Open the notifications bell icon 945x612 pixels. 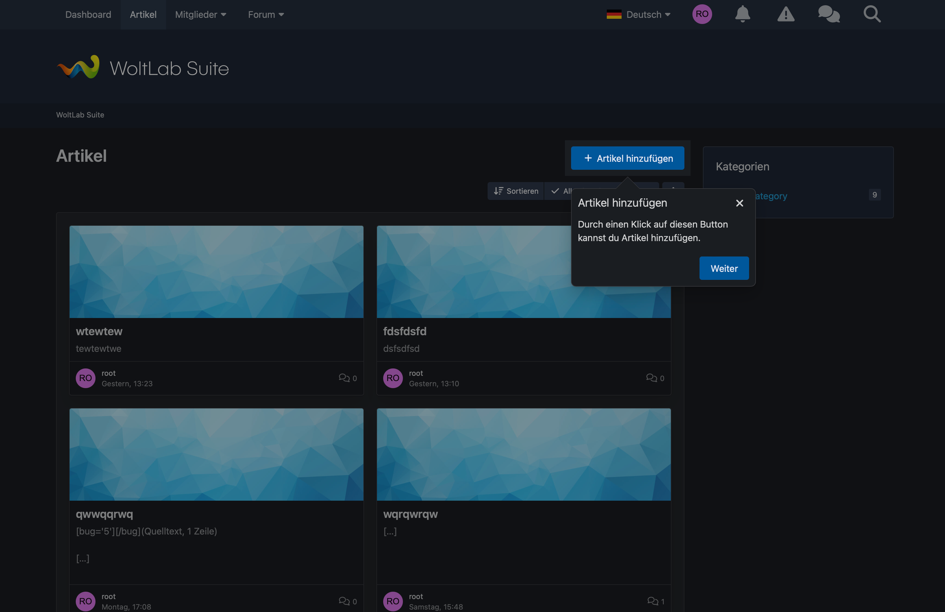742,14
